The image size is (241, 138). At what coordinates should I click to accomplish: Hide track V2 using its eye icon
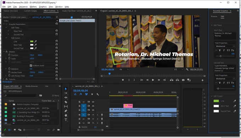[x=93, y=106]
